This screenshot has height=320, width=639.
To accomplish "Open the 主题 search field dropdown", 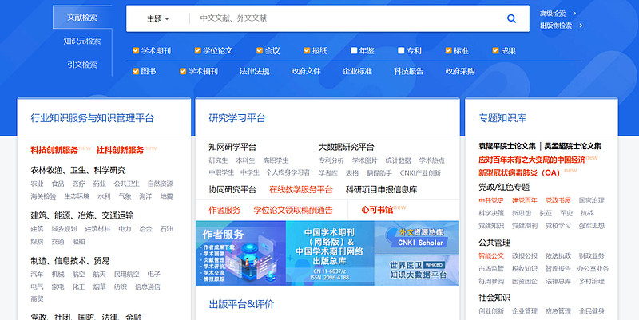I will [157, 18].
